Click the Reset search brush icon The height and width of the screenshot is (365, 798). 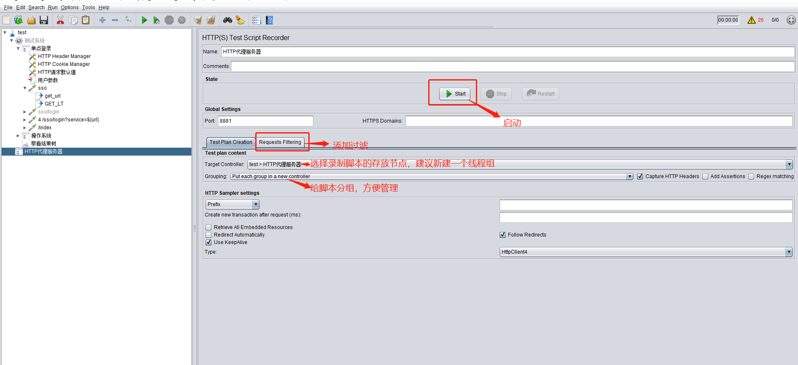click(240, 20)
